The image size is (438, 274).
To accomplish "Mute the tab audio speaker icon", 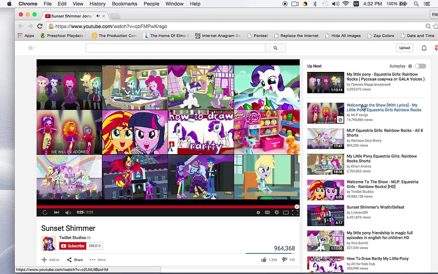I will pyautogui.click(x=98, y=16).
